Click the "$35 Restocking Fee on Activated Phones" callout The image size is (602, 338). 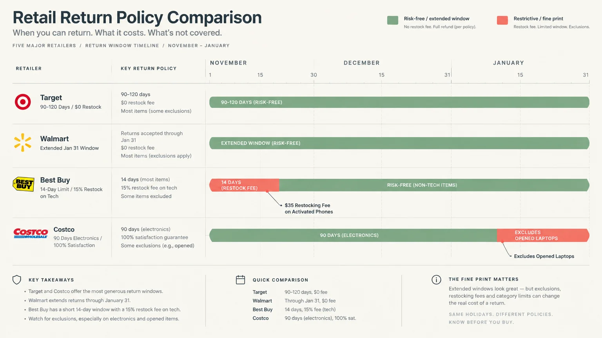[x=309, y=209]
